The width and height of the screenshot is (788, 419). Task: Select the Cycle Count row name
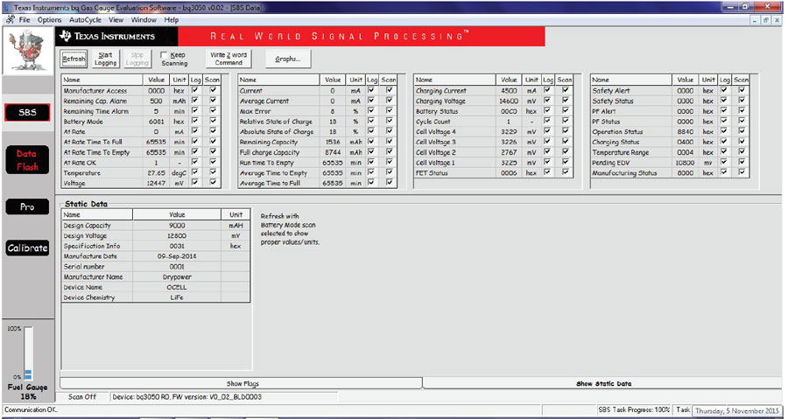433,122
